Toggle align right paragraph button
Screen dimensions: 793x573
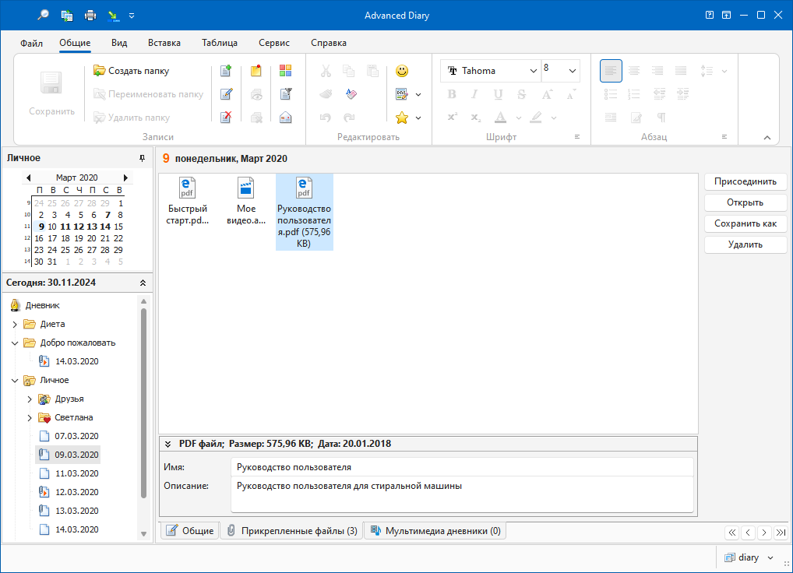coord(657,71)
